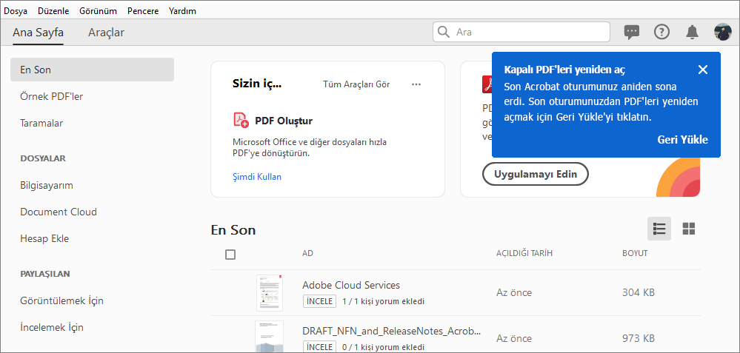Click İNCELE badge under DRAFT_NFN file
The height and width of the screenshot is (353, 740).
[x=319, y=346]
